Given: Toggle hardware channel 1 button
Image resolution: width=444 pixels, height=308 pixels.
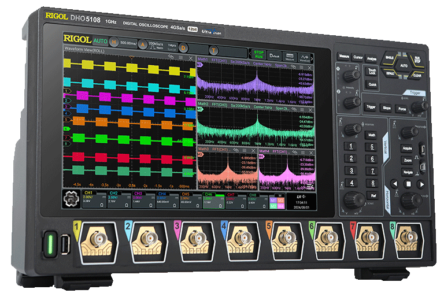Looking at the screenshot, I should (x=350, y=146).
